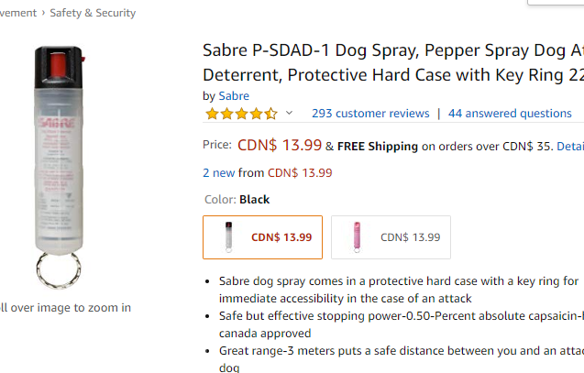This screenshot has width=584, height=373.
Task: Click the partially visible Home Improvement breadcrumb
Action: (18, 13)
